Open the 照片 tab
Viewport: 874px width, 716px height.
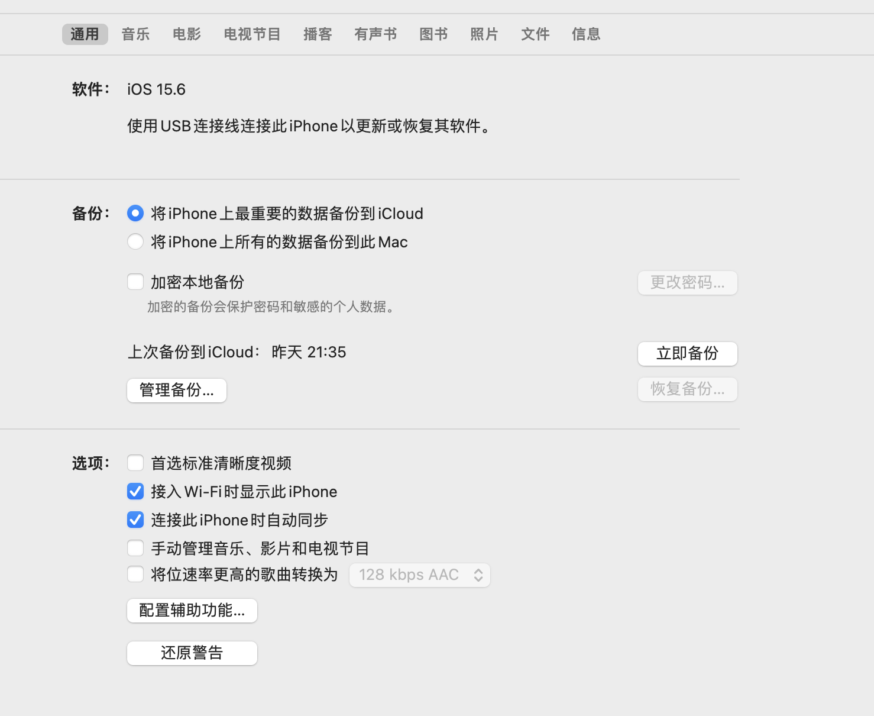(x=484, y=34)
